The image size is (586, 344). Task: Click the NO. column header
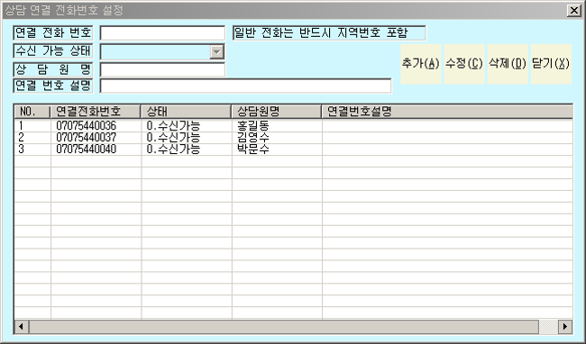pyautogui.click(x=32, y=111)
